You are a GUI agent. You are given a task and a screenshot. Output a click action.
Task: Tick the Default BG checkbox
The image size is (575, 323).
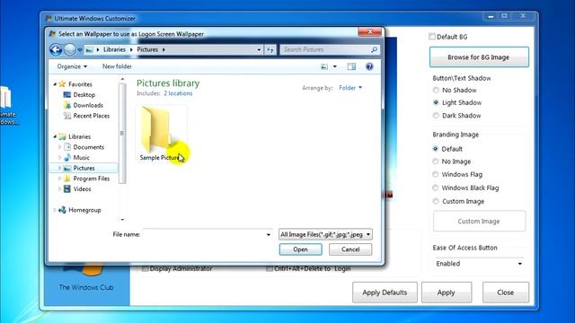tap(432, 36)
